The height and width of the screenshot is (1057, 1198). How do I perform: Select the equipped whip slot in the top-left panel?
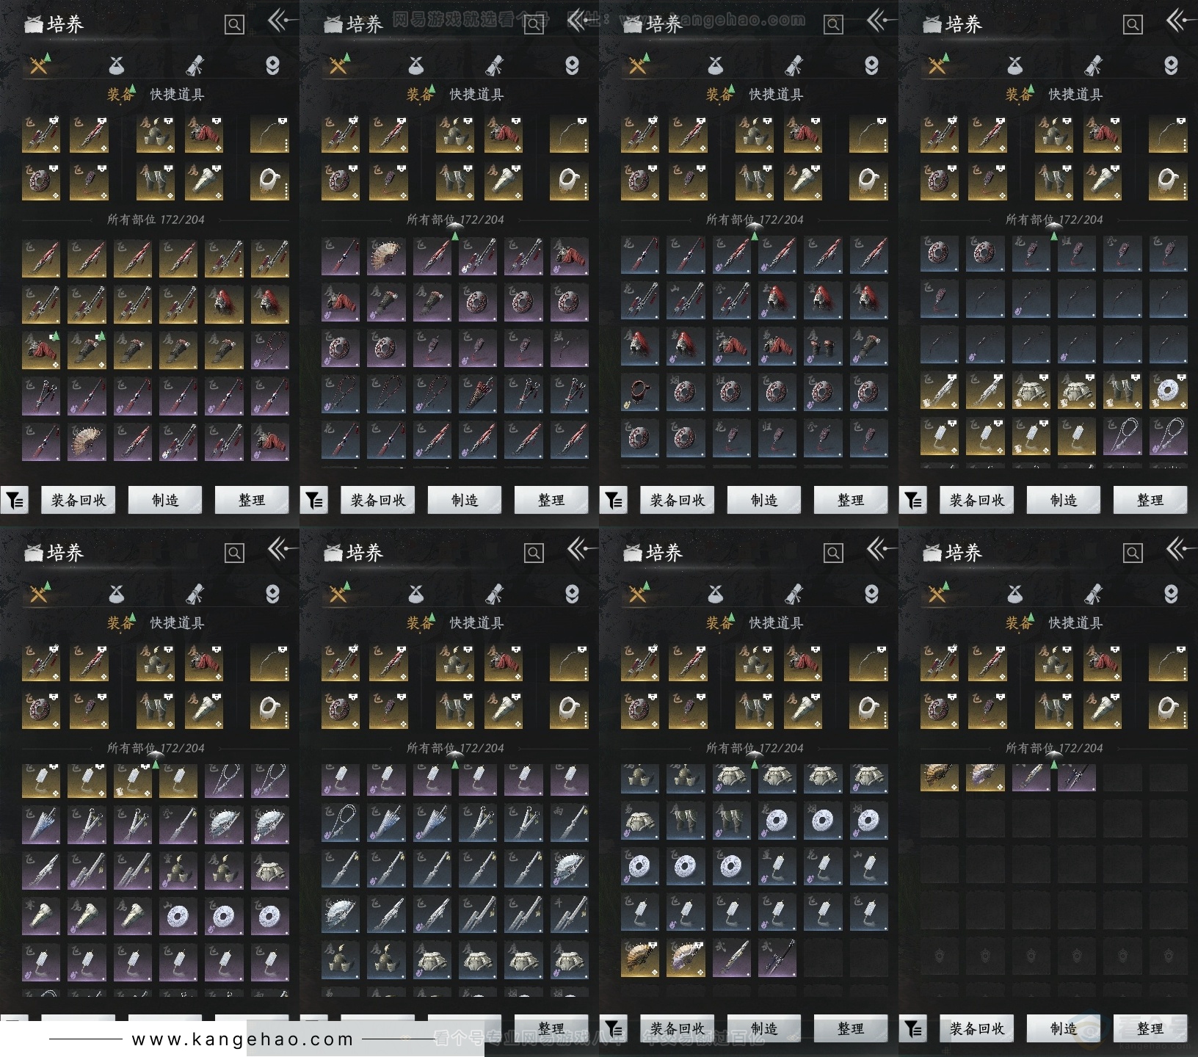(269, 134)
